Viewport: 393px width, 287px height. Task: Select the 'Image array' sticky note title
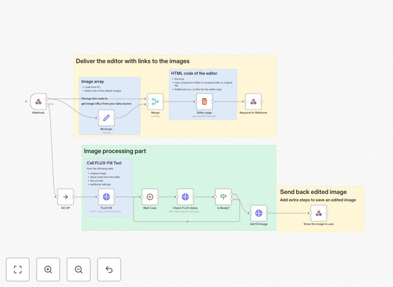92,81
